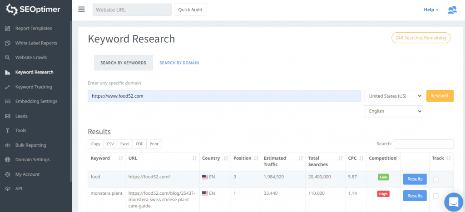Click the Leads envelope icon
Image resolution: width=465 pixels, height=212 pixels.
coord(7,116)
